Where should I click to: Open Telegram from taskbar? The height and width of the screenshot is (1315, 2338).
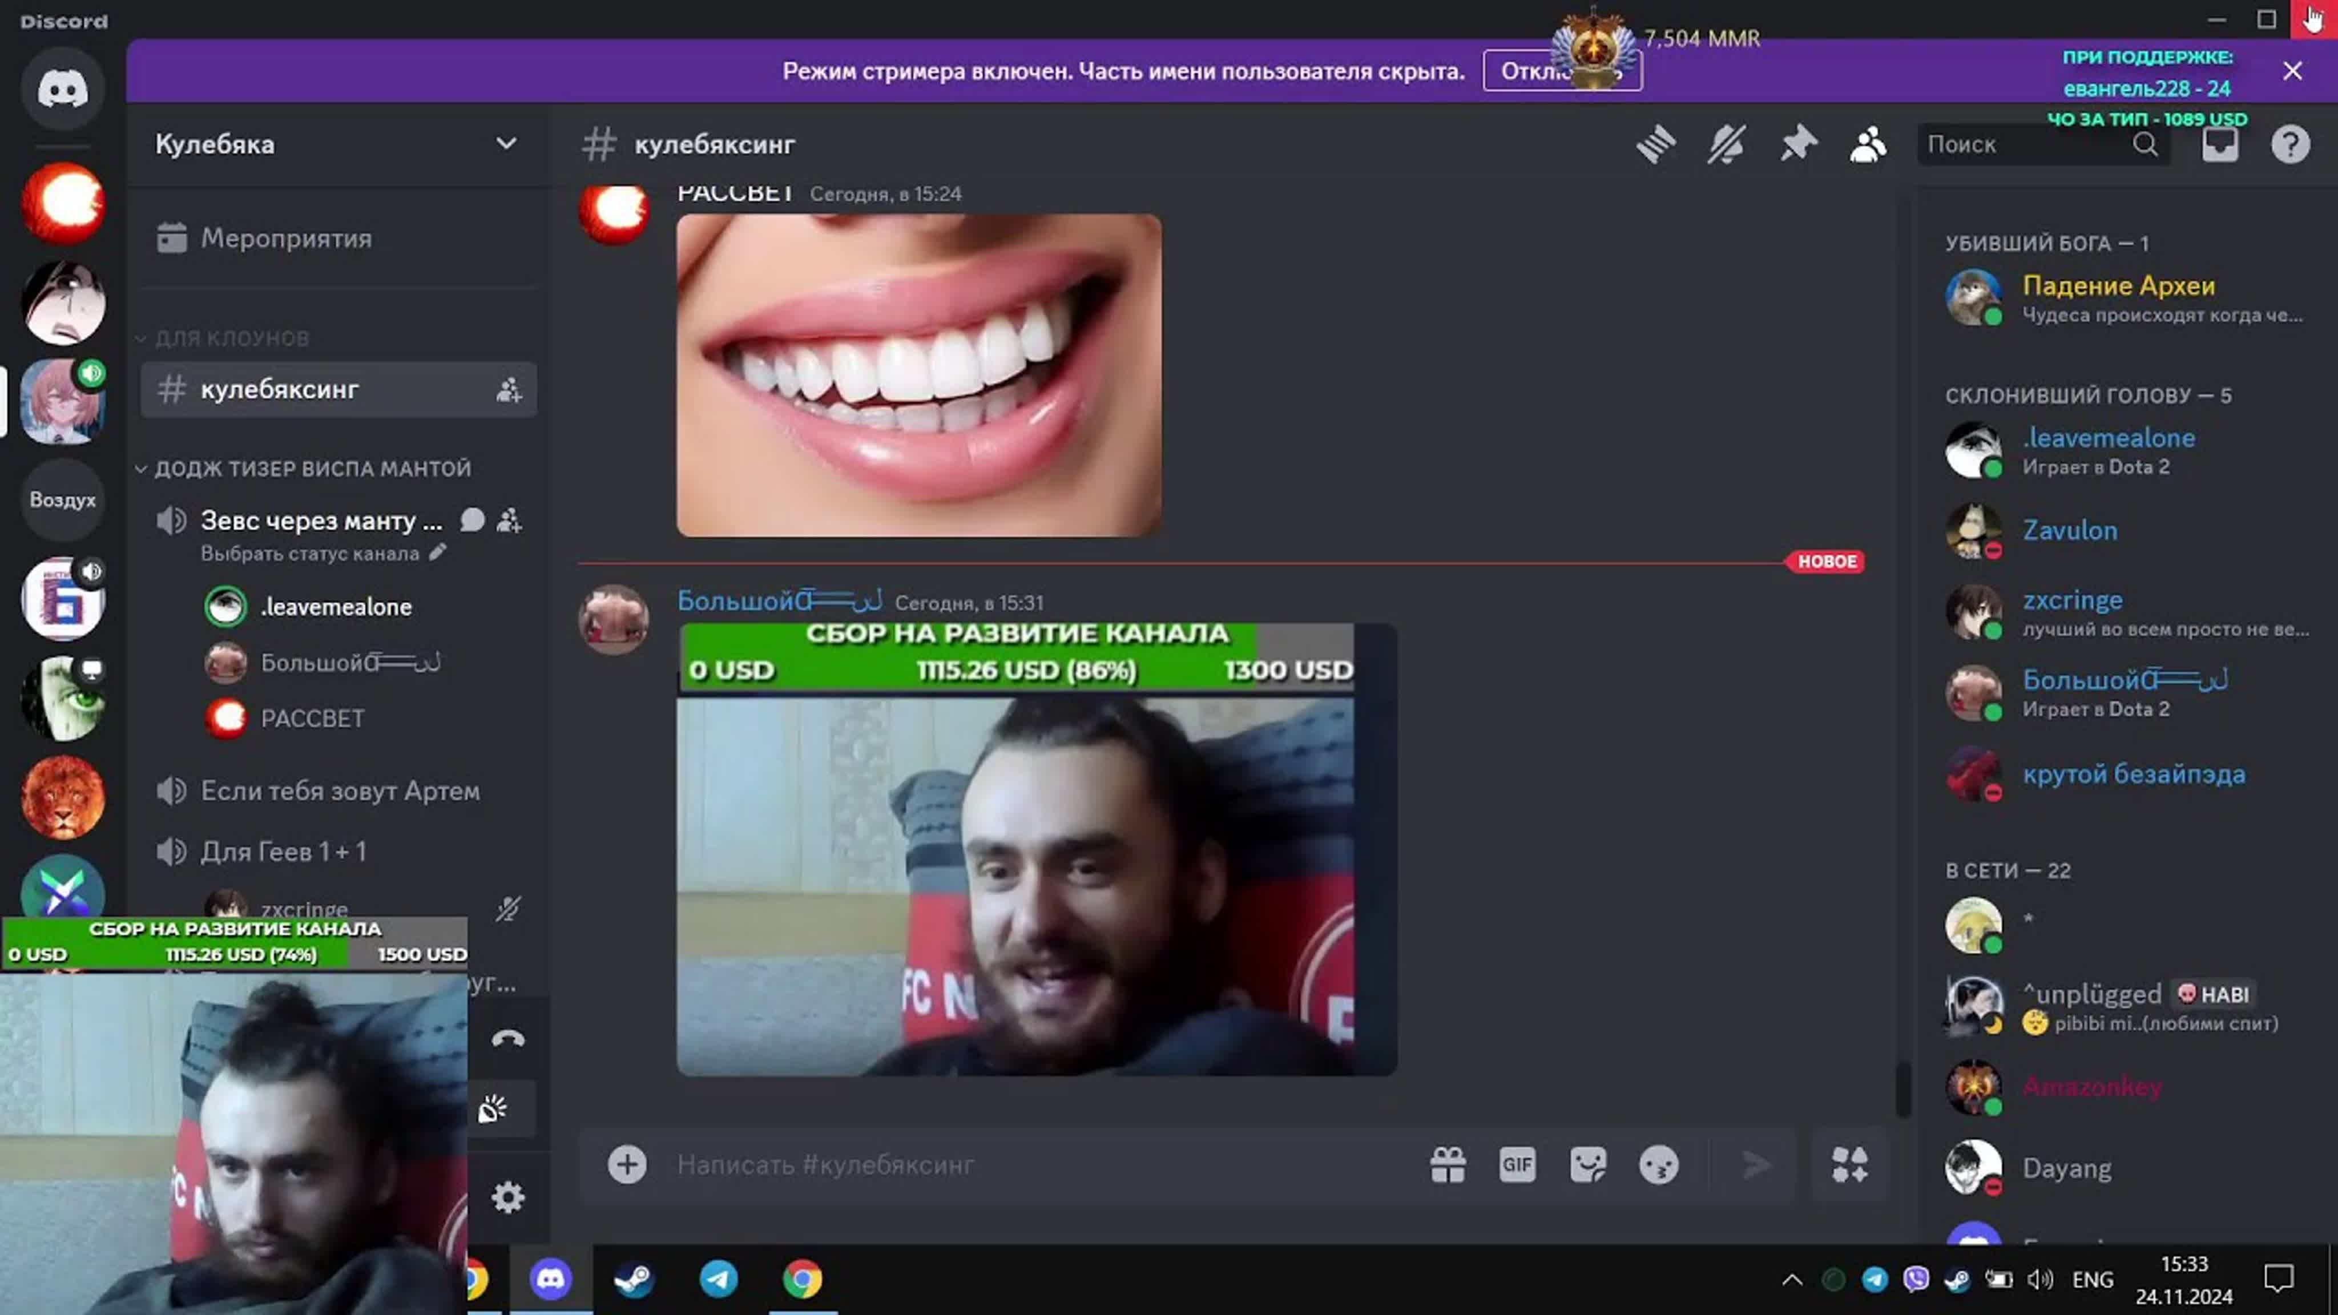pyautogui.click(x=719, y=1280)
